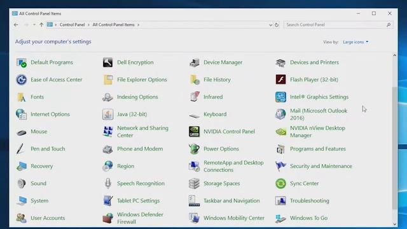The height and width of the screenshot is (229, 407).
Task: Click the Recovery icon
Action: coord(21,166)
